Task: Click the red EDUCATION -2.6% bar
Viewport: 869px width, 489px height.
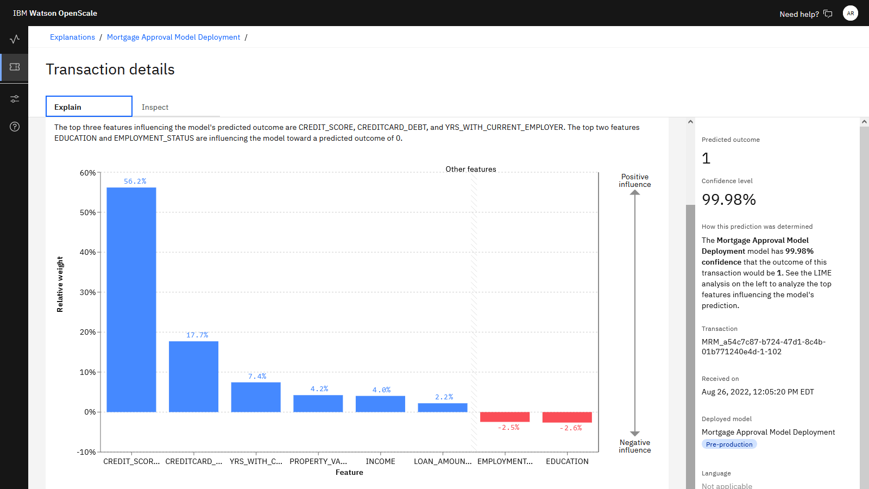Action: [x=567, y=417]
